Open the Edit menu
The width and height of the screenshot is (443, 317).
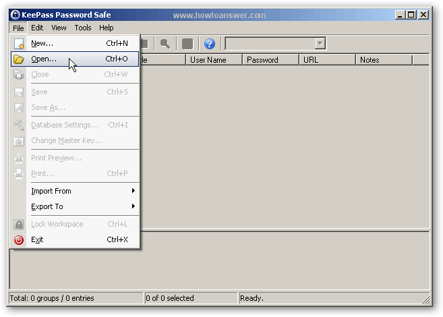pyautogui.click(x=37, y=28)
